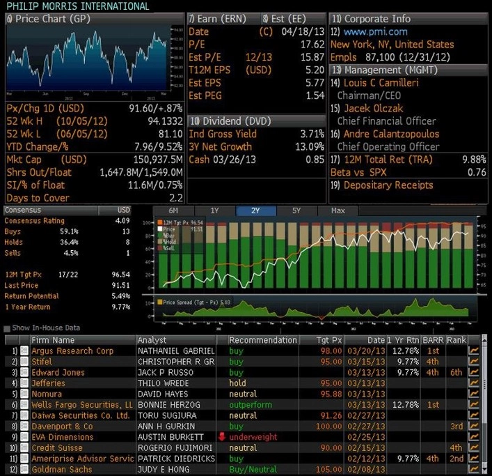Open Louis C Camilleri profile
492x476 pixels.
(x=381, y=83)
